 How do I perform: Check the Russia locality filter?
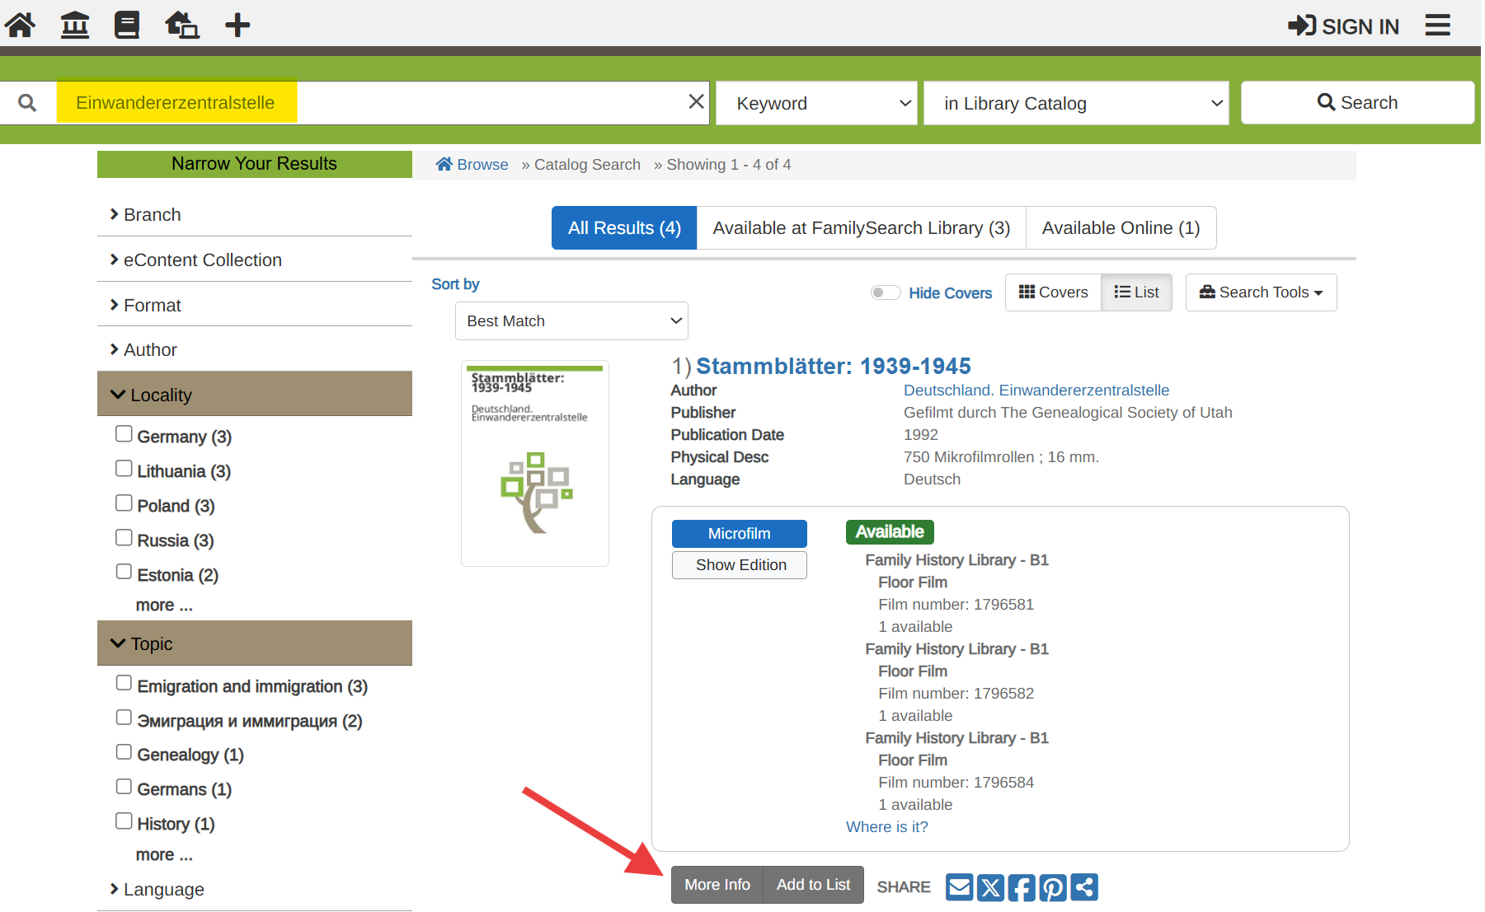(124, 537)
